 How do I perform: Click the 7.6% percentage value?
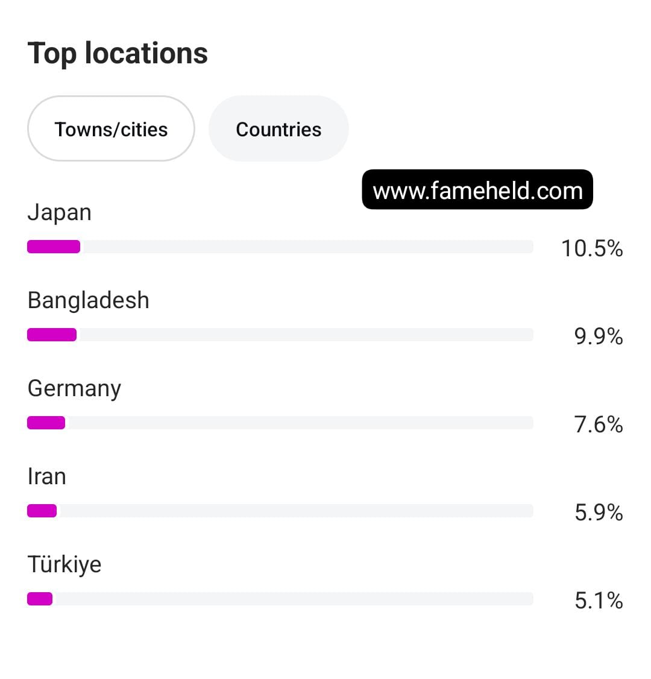pyautogui.click(x=599, y=425)
